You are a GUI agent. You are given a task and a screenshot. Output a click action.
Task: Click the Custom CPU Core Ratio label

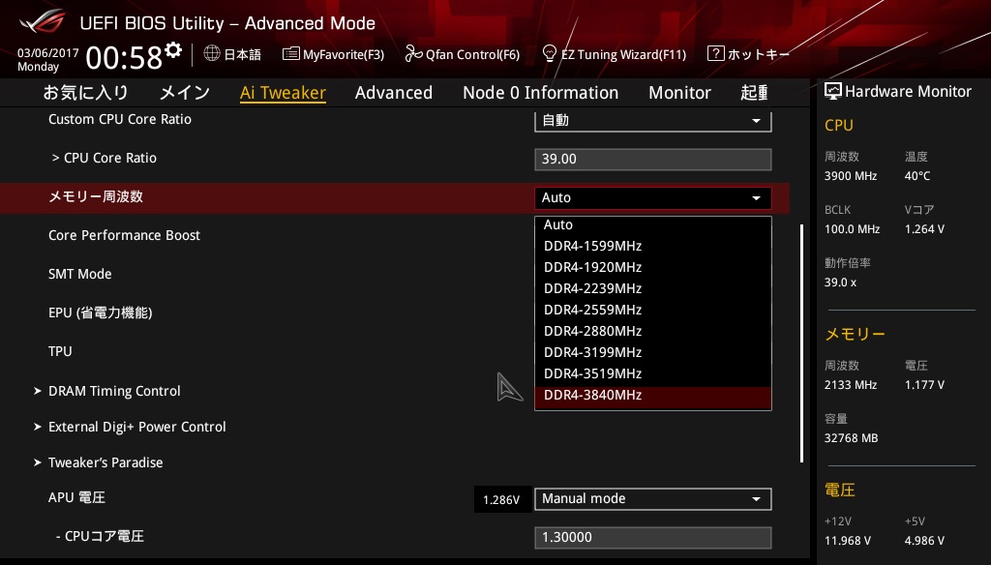point(120,119)
